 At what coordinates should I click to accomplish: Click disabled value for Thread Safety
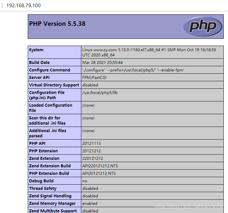(90, 189)
